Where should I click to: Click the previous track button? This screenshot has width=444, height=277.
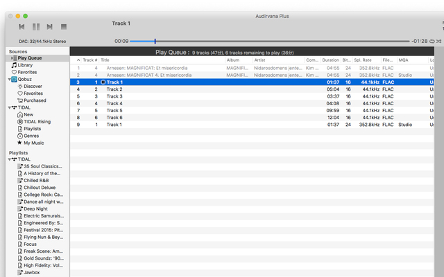coord(22,26)
